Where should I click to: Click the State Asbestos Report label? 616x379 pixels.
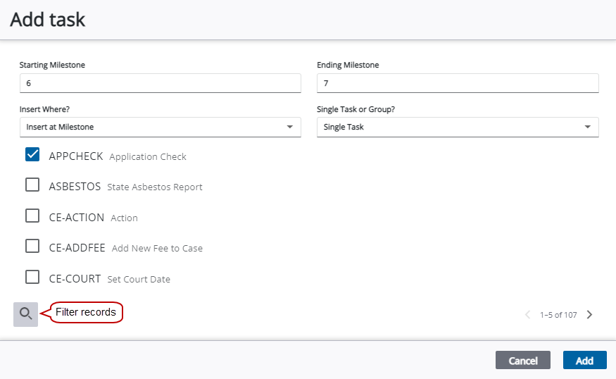tap(154, 187)
